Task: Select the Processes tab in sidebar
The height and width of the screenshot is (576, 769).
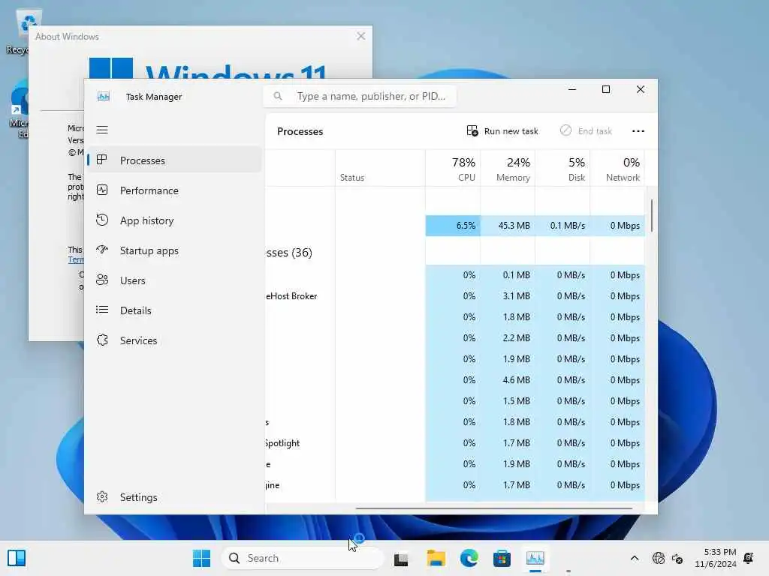Action: [174, 160]
